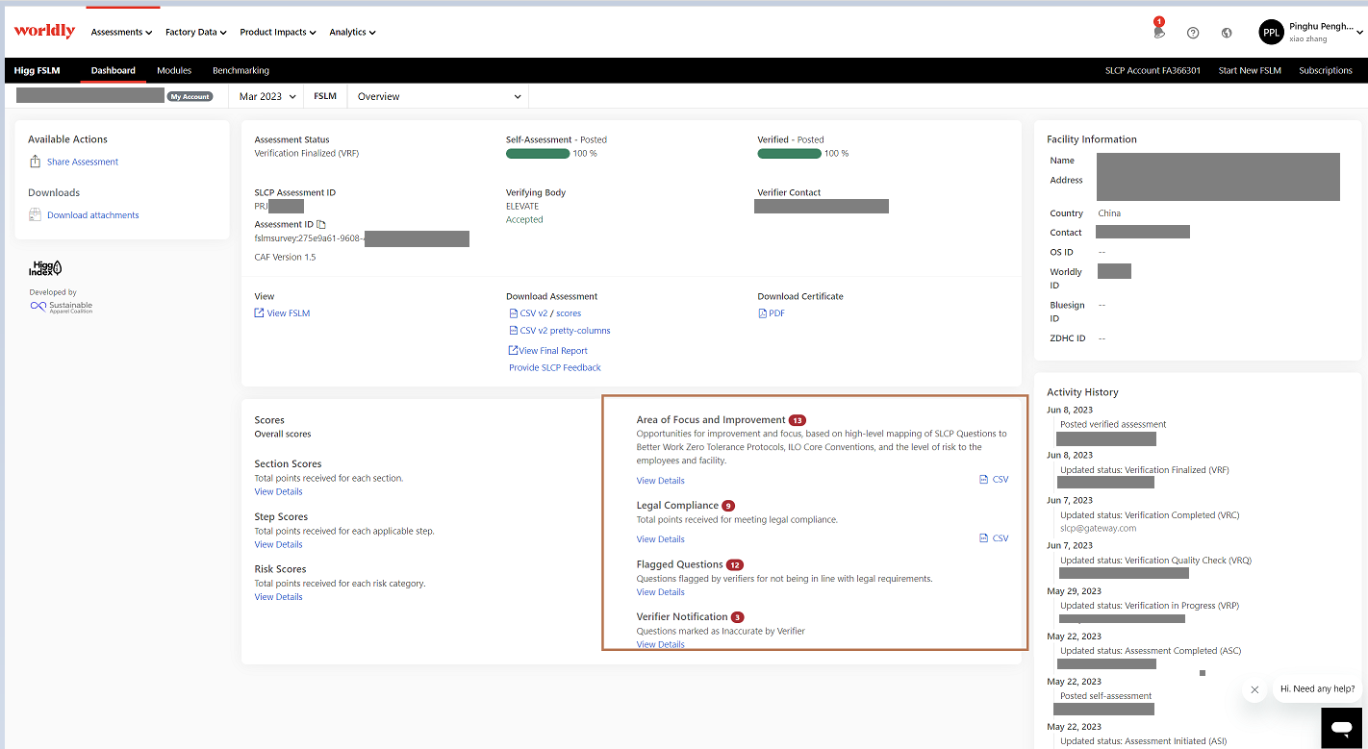Viewport: 1368px width, 749px height.
Task: Open the Mar 2023 date dropdown
Action: click(x=266, y=96)
